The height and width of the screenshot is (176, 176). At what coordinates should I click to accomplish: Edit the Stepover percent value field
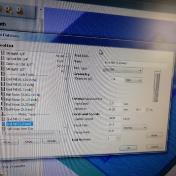click(x=140, y=109)
